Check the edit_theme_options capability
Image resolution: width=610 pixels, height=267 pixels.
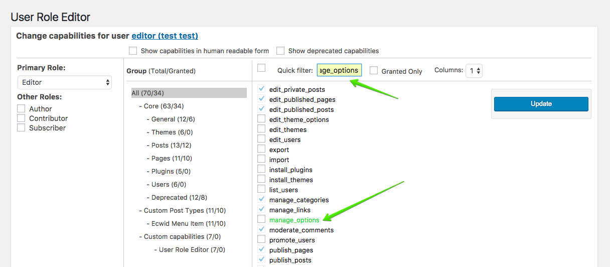[261, 119]
